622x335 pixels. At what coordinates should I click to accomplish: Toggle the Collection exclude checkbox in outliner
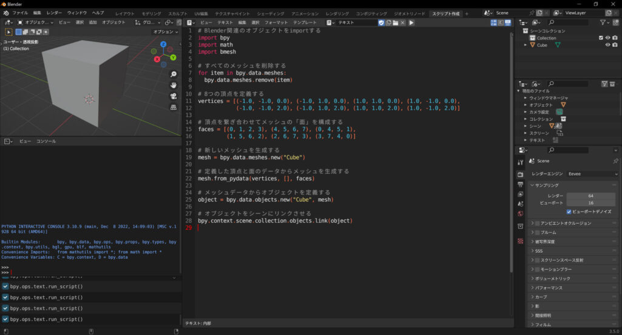601,38
